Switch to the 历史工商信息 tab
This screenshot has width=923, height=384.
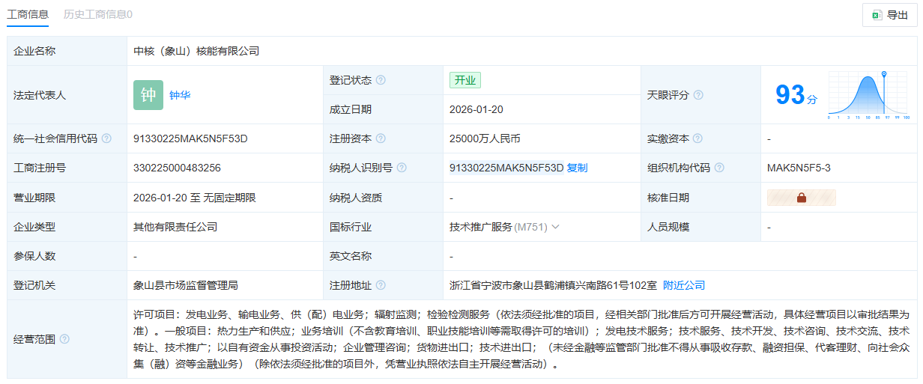point(98,14)
